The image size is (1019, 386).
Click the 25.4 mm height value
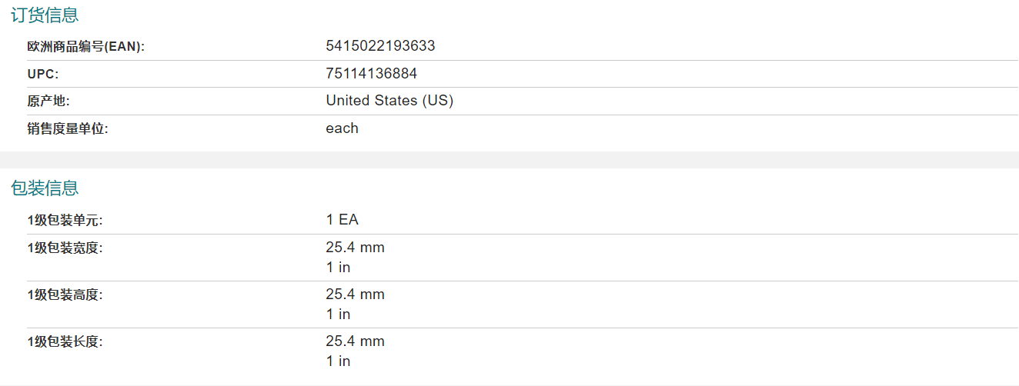(355, 294)
